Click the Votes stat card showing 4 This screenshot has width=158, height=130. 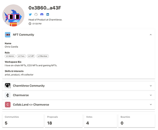point(101,121)
